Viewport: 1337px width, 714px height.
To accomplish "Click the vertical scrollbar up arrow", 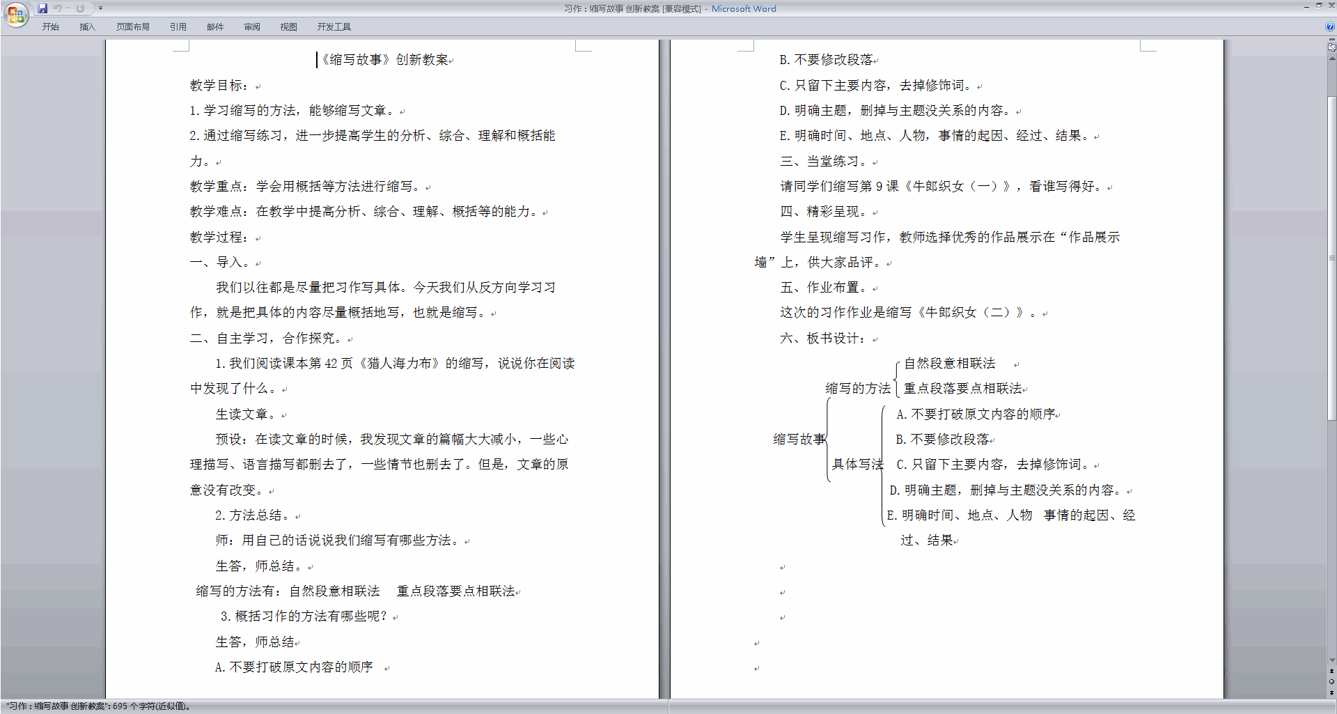I will [x=1332, y=59].
